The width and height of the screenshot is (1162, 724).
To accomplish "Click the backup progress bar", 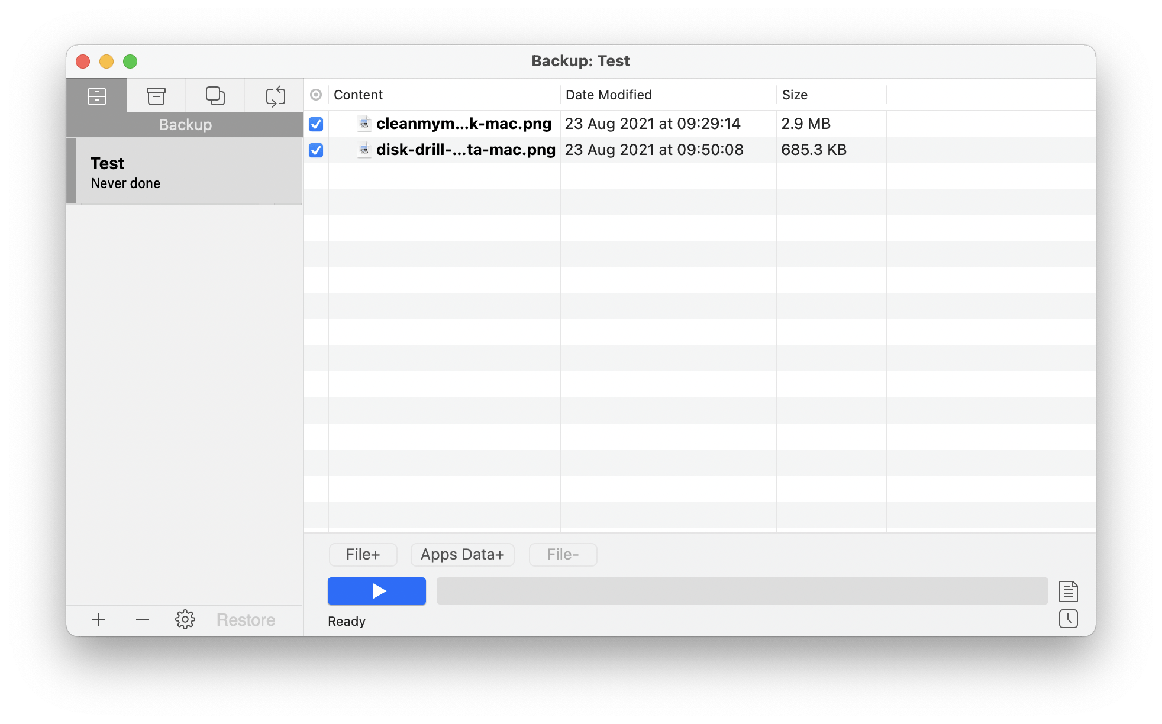I will point(741,590).
